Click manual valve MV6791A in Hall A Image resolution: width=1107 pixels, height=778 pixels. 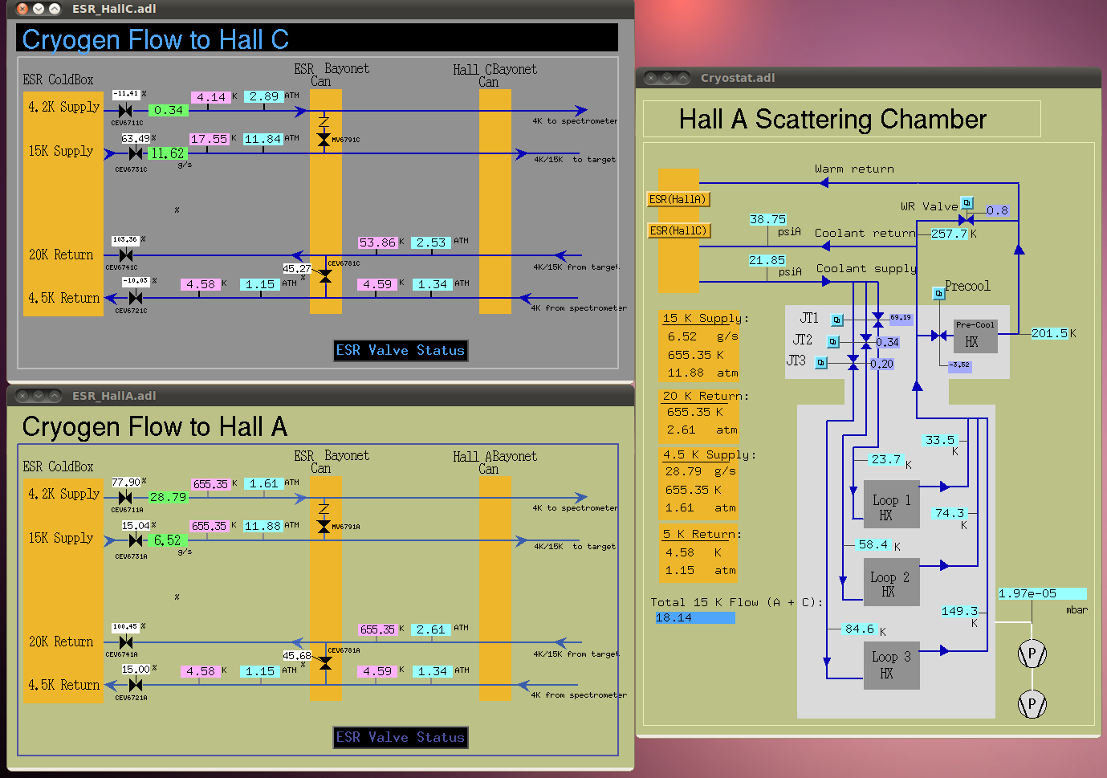[324, 527]
